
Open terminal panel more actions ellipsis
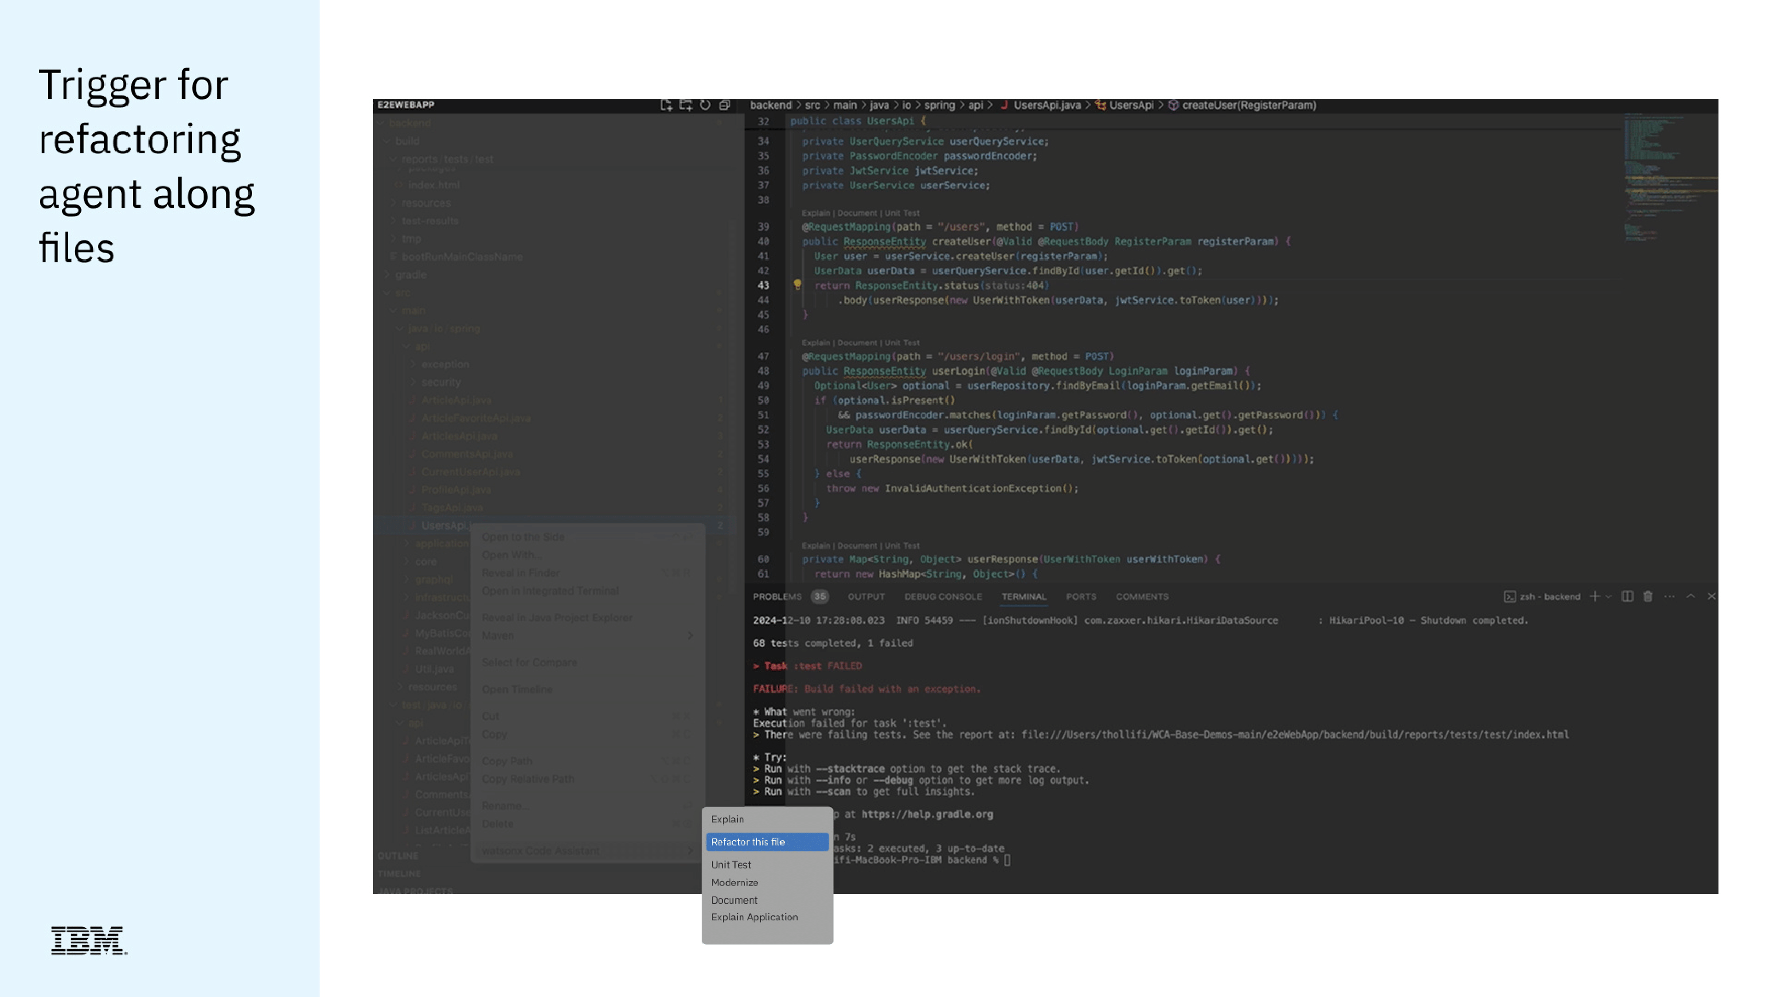1669,596
